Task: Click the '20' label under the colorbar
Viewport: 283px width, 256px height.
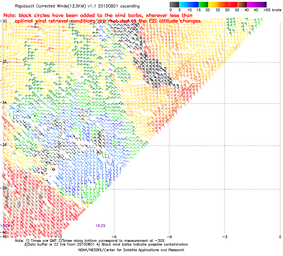Action: [x=207, y=10]
